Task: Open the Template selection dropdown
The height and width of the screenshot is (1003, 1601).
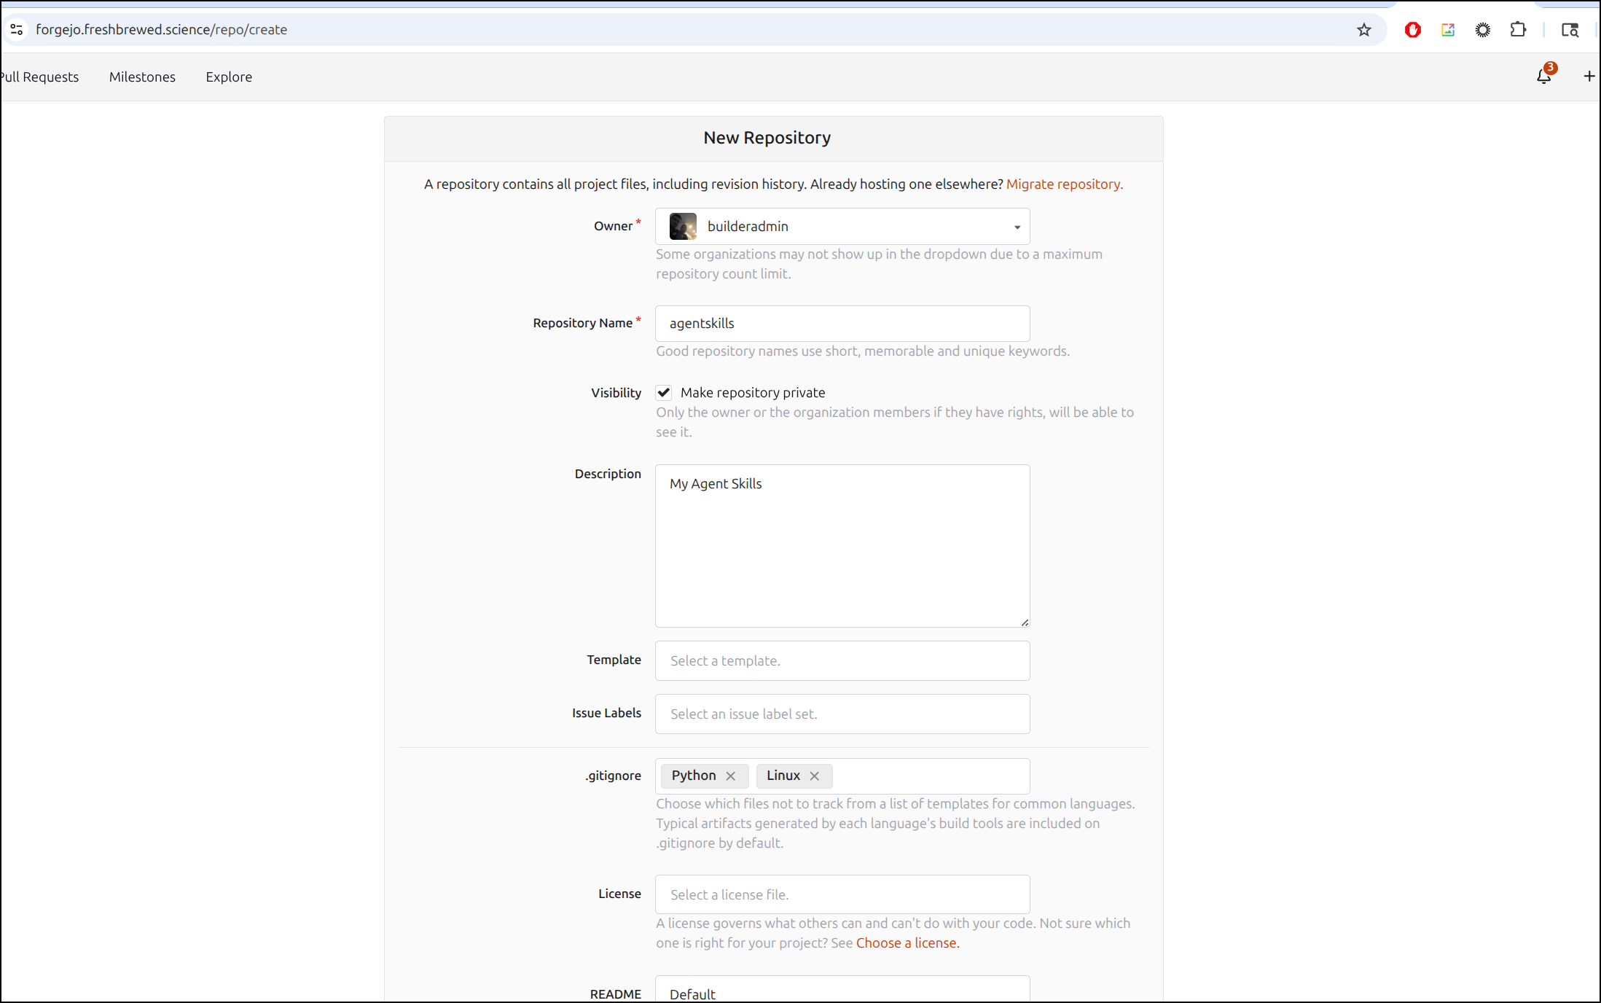Action: [x=842, y=661]
